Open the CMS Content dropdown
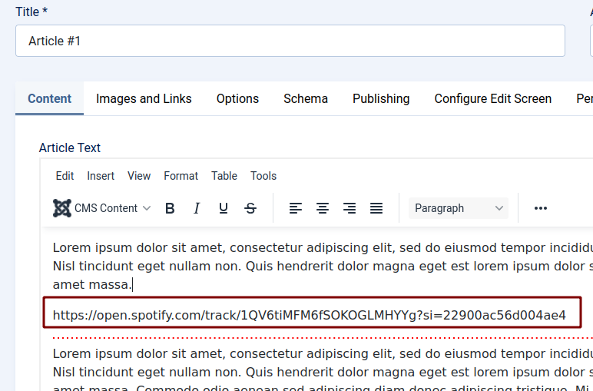 point(102,208)
